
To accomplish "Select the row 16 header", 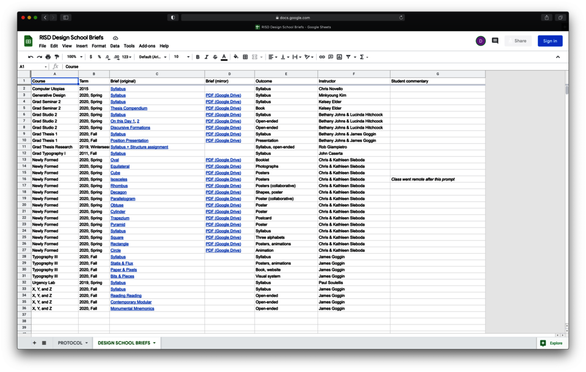I will click(24, 179).
